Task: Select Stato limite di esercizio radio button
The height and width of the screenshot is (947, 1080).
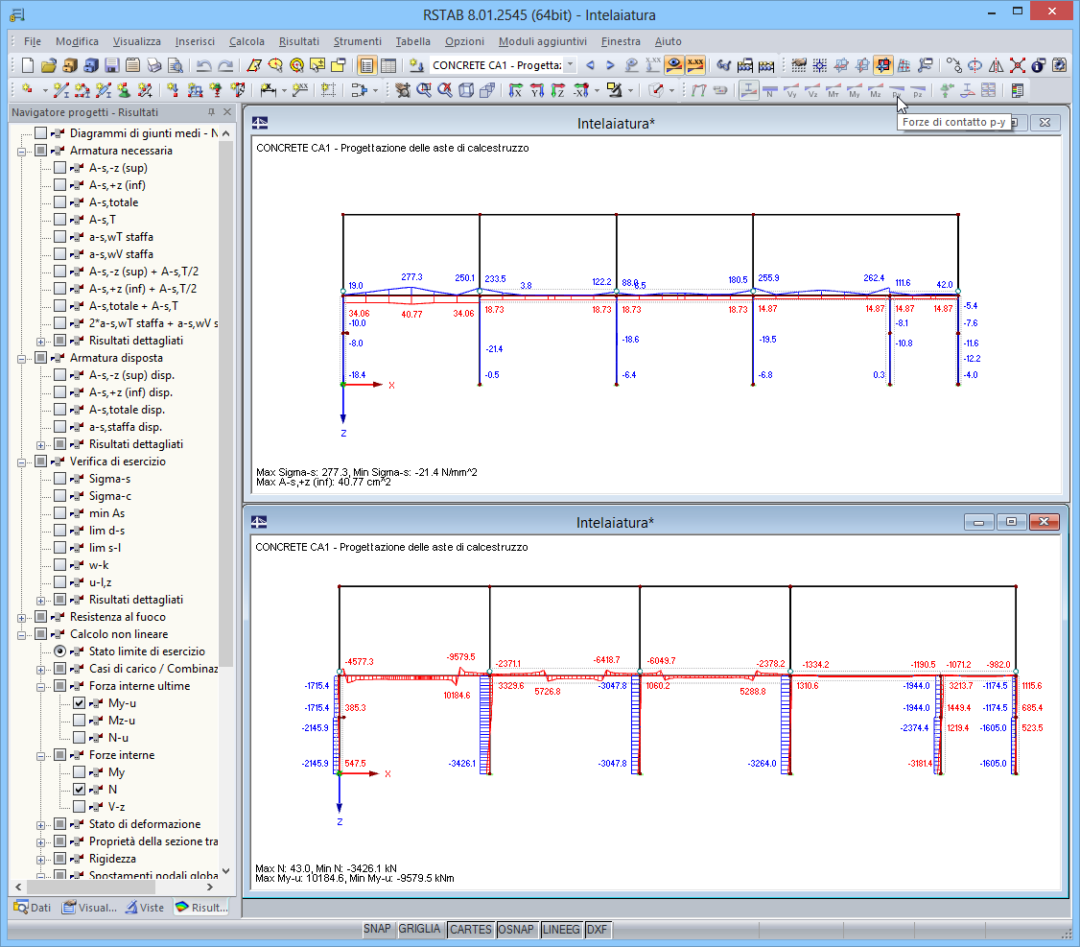Action: 60,651
